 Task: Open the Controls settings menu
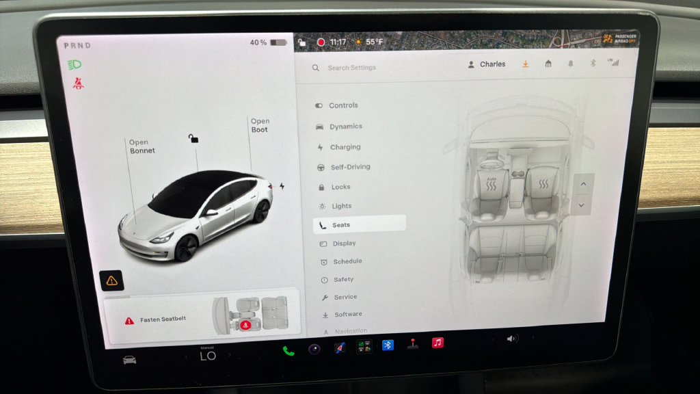click(336, 105)
